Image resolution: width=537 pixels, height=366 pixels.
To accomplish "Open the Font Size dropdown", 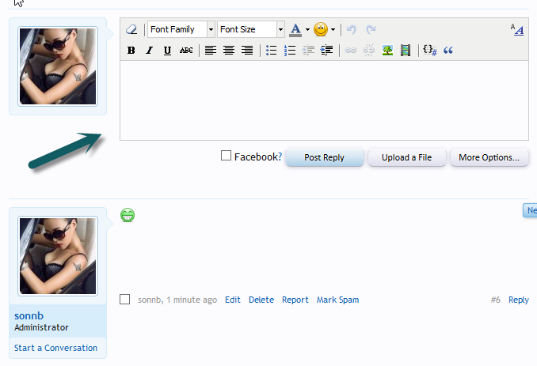I will point(251,29).
